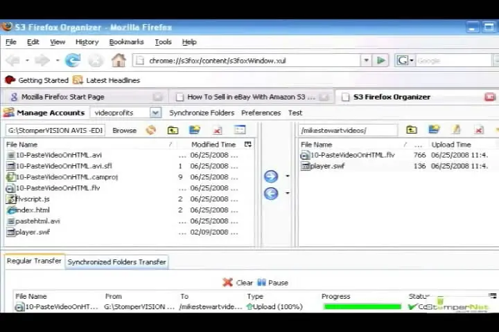Download with the left-pointing blue arrow

click(271, 193)
